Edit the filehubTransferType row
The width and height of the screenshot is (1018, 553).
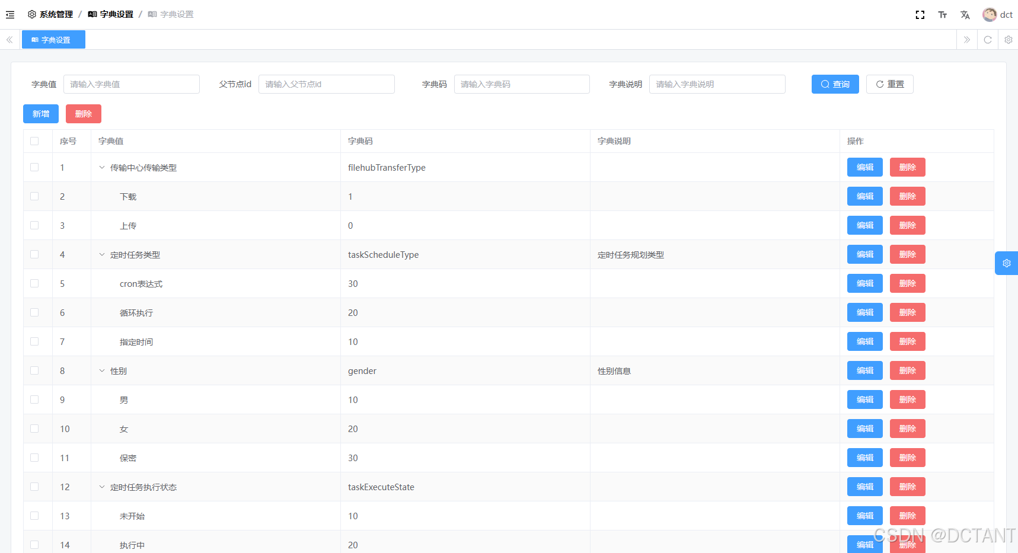(x=865, y=167)
